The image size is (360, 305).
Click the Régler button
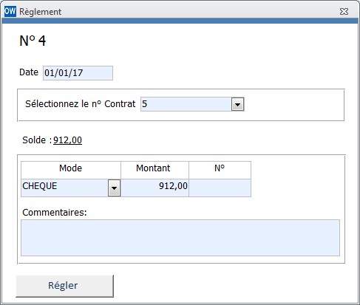64,286
